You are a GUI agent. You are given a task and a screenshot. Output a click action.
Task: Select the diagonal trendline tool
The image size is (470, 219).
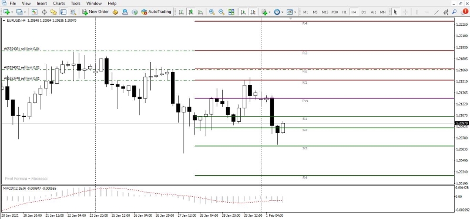437,12
